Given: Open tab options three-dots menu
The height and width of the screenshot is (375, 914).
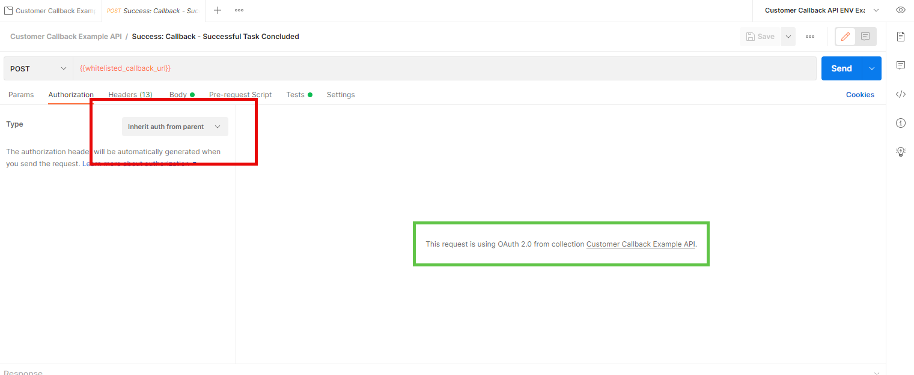Looking at the screenshot, I should coord(239,10).
